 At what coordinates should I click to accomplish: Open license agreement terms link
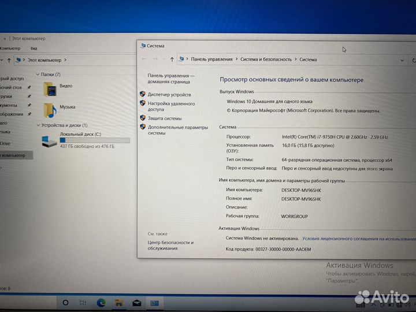pos(359,239)
